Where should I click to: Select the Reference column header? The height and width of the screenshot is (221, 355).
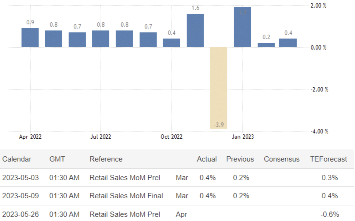(x=106, y=159)
